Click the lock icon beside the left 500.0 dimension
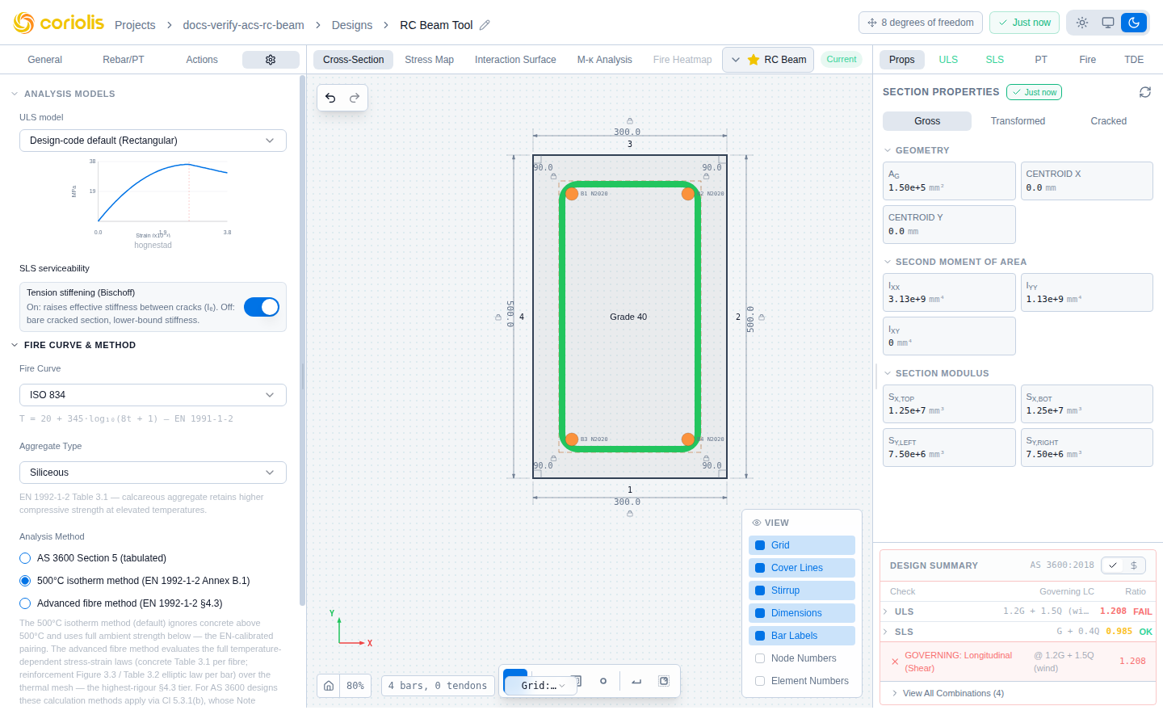This screenshot has height=727, width=1163. [498, 317]
